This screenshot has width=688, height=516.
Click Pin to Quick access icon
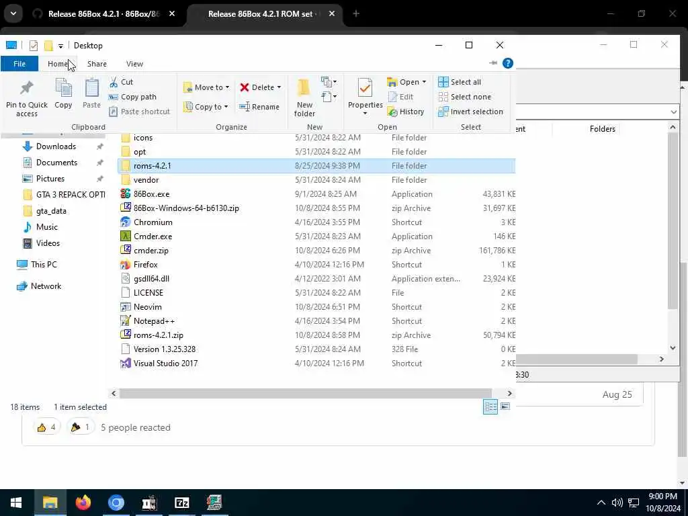[26, 98]
